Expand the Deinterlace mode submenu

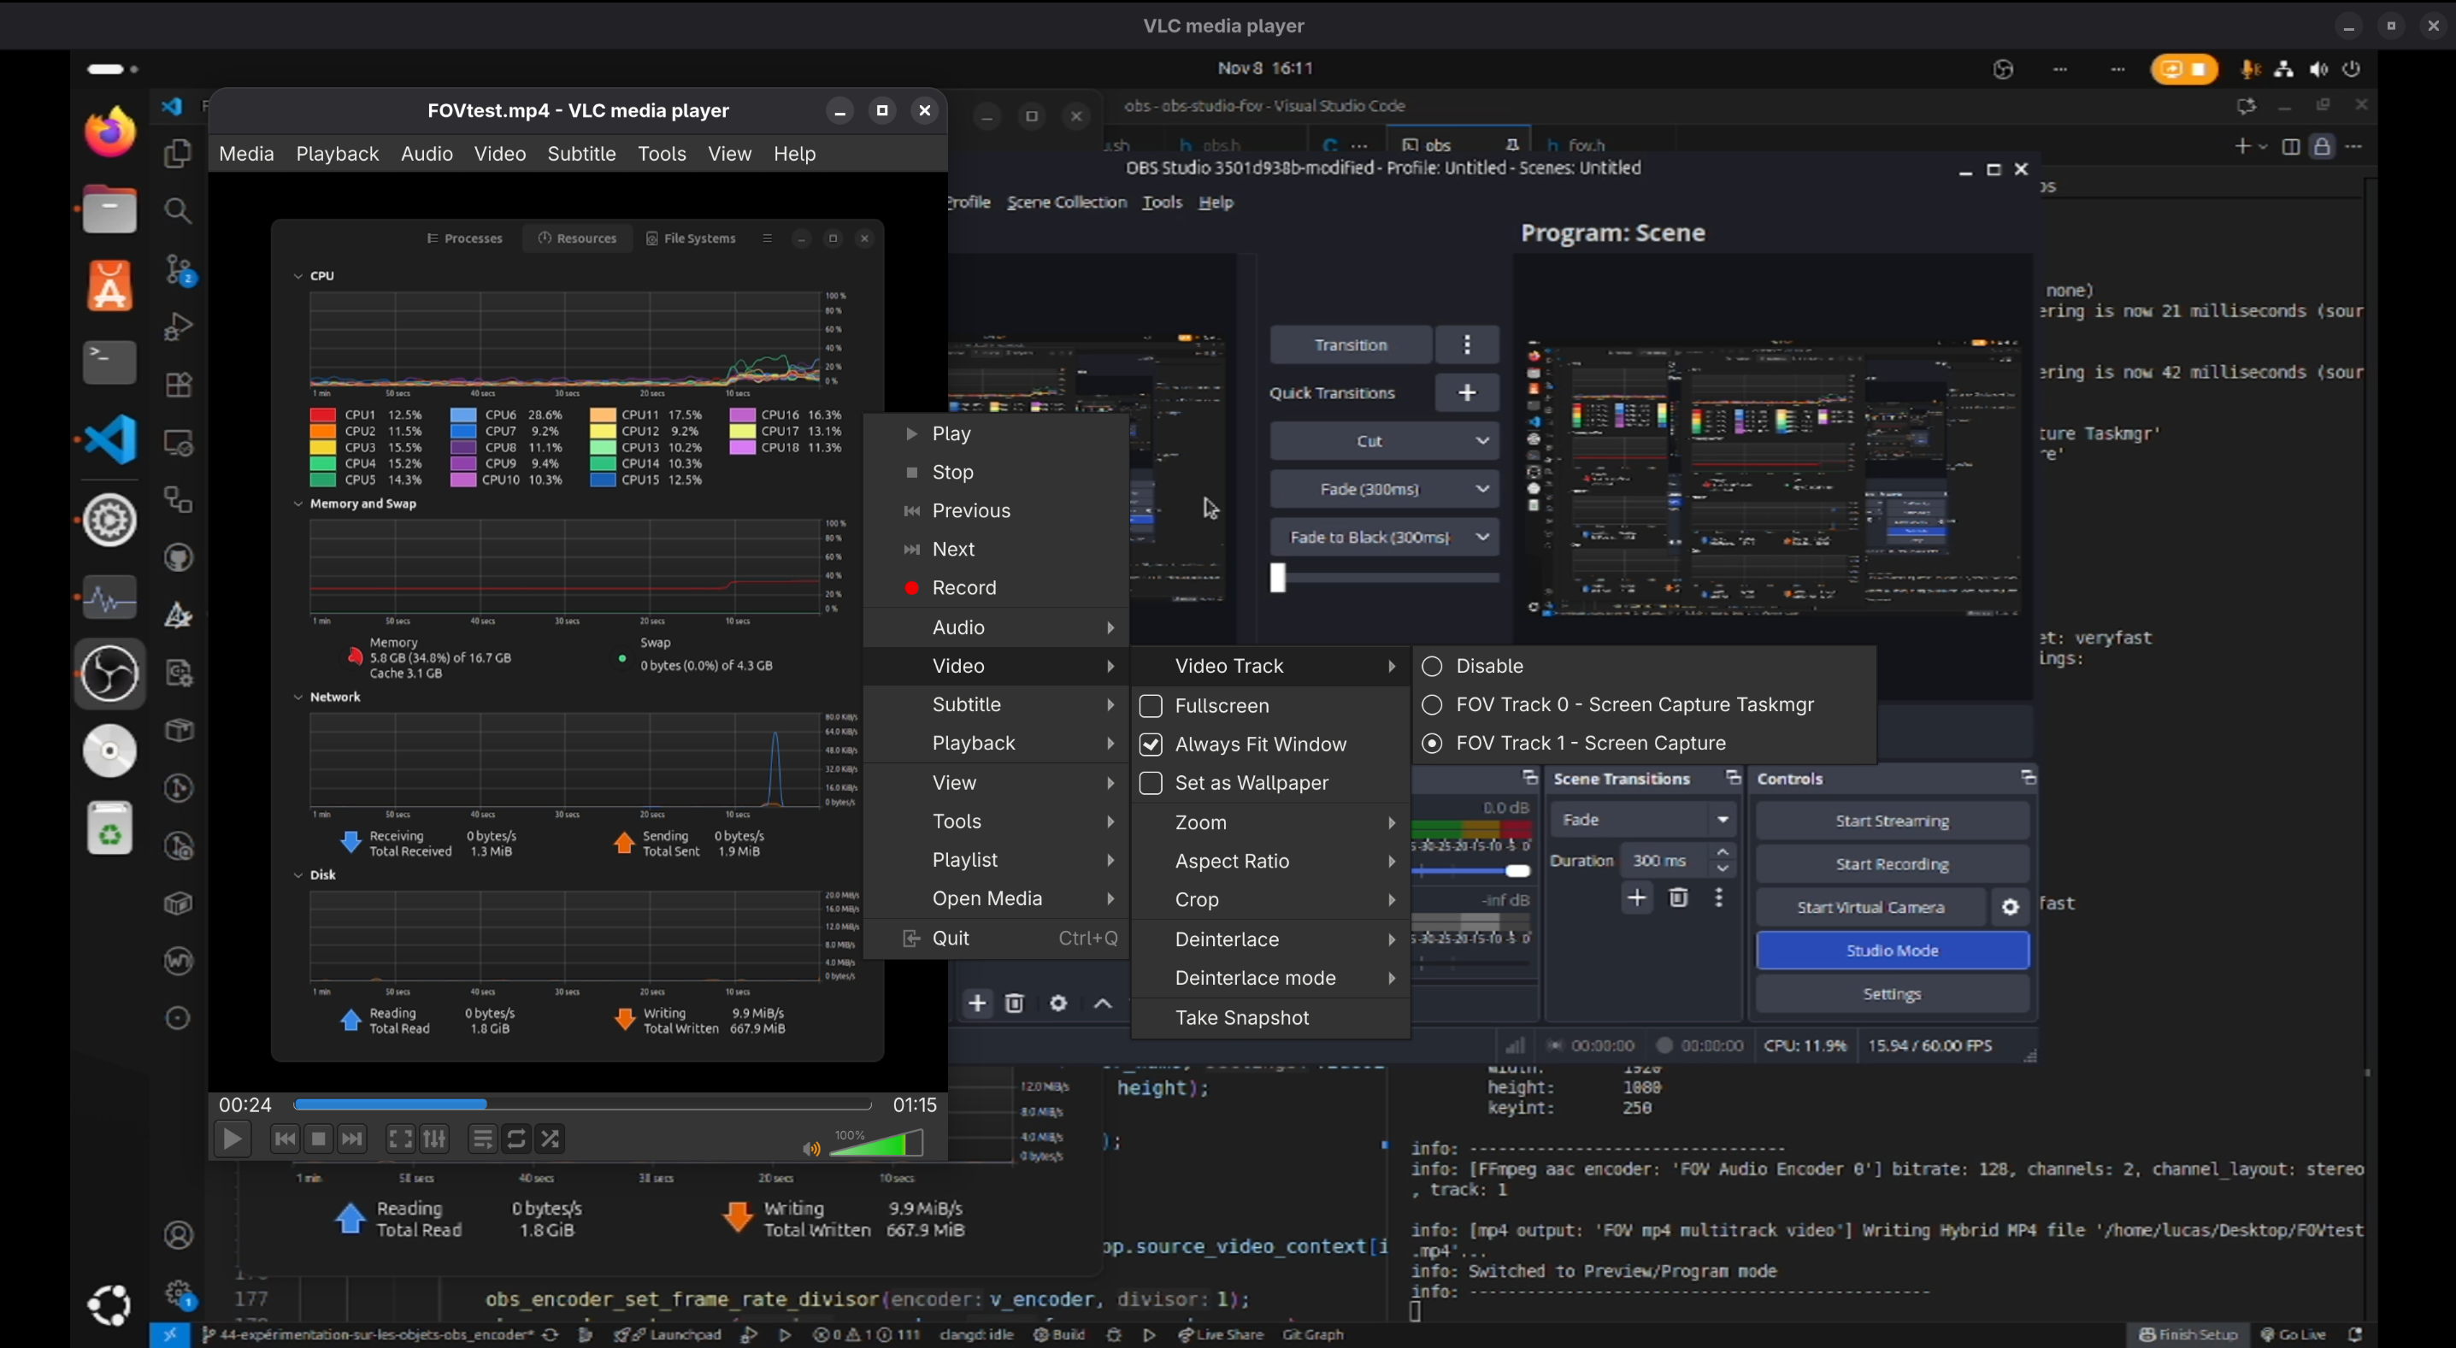pos(1270,978)
